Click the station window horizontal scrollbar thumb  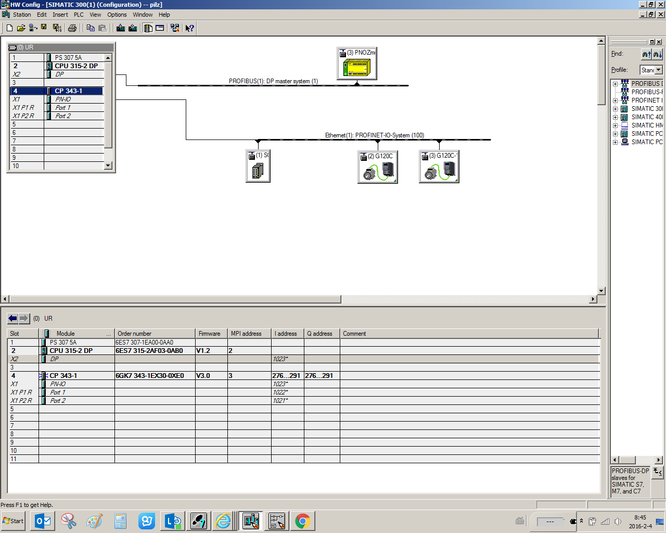[x=175, y=299]
